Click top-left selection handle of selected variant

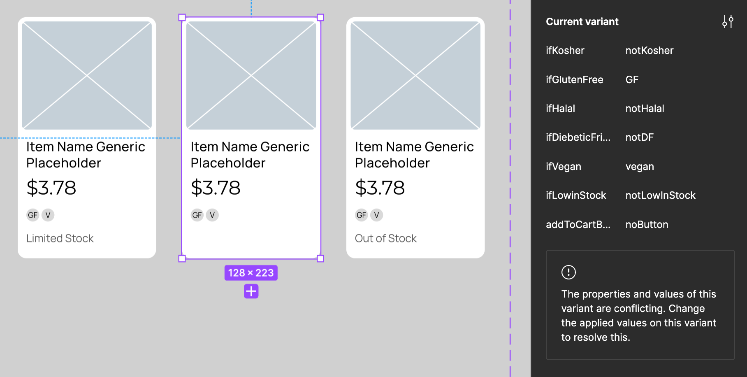[x=182, y=17]
